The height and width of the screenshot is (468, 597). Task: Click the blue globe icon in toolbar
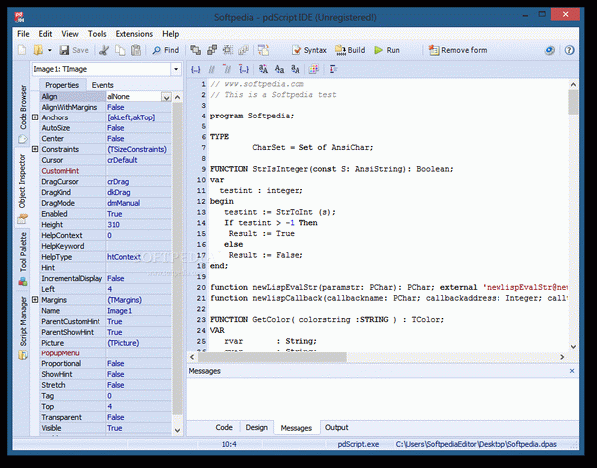pos(550,50)
